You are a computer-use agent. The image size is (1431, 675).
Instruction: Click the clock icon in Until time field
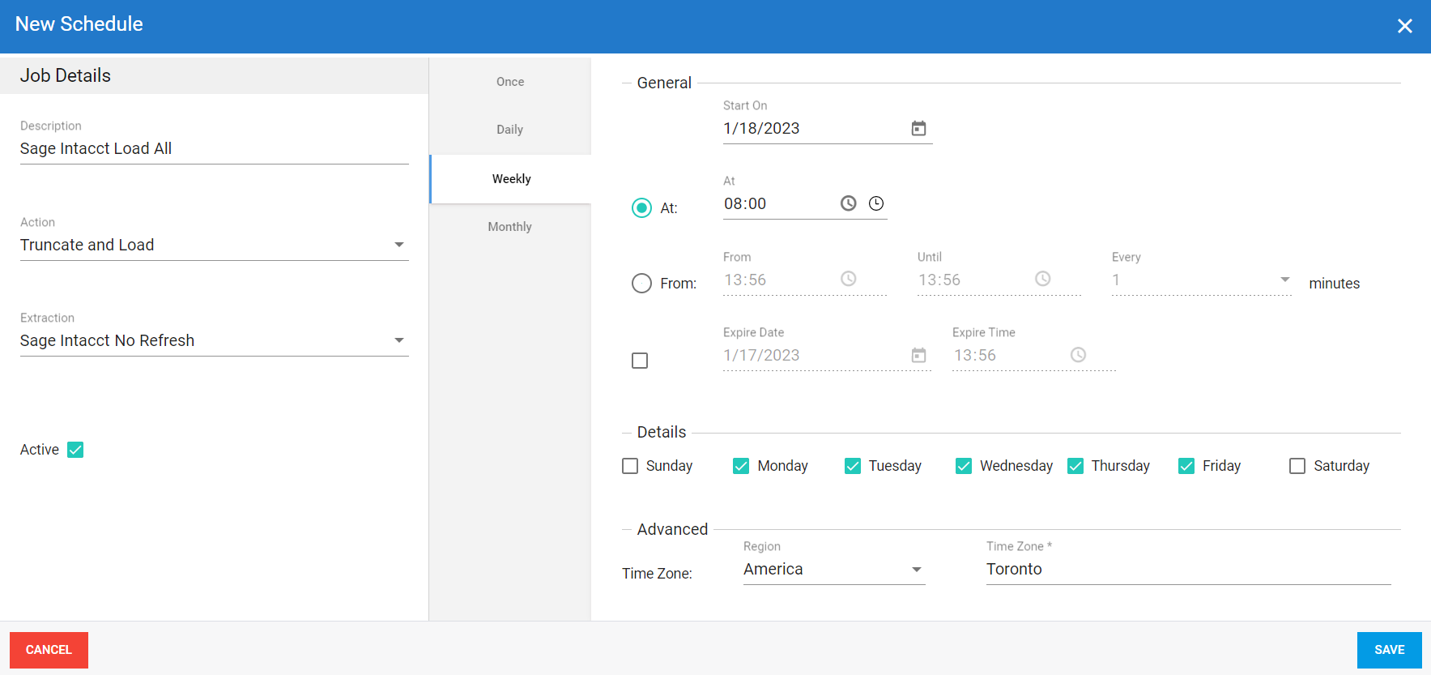click(x=1042, y=279)
